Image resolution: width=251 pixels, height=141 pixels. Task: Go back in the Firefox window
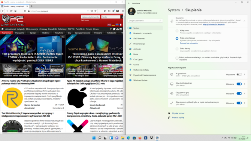[x=3, y=11]
